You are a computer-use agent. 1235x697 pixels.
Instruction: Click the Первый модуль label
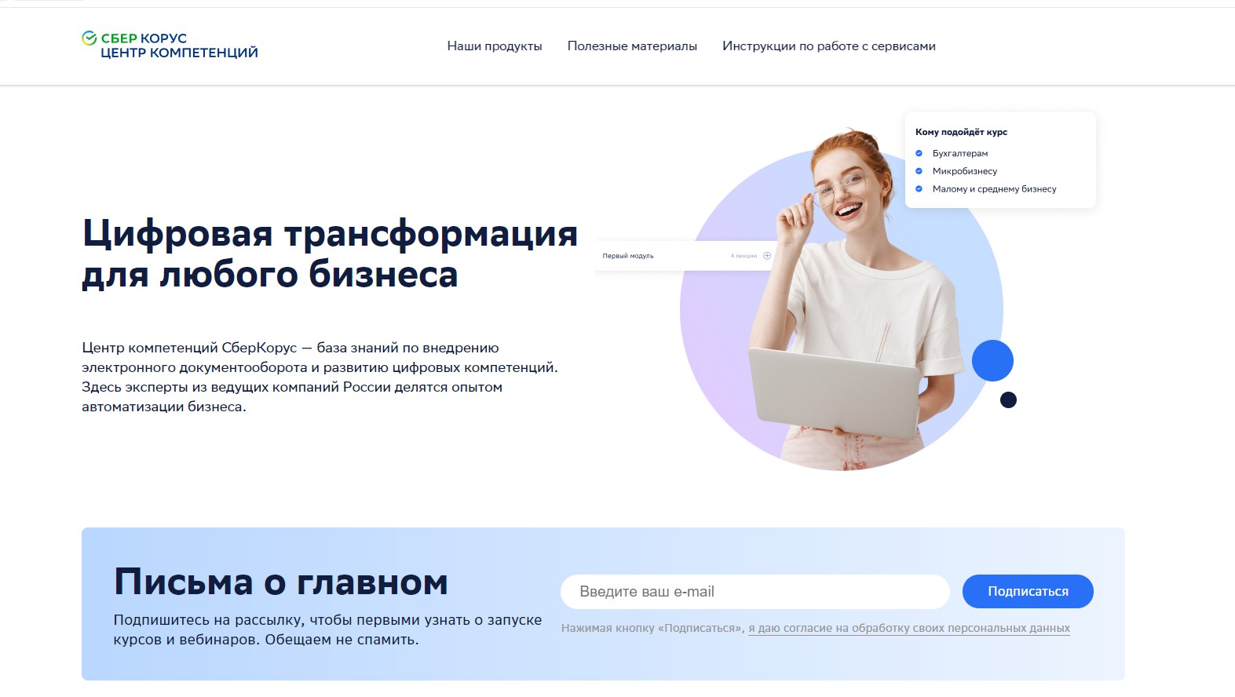coord(628,256)
